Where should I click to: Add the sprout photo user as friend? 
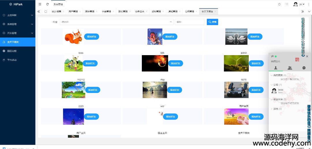[256, 63]
